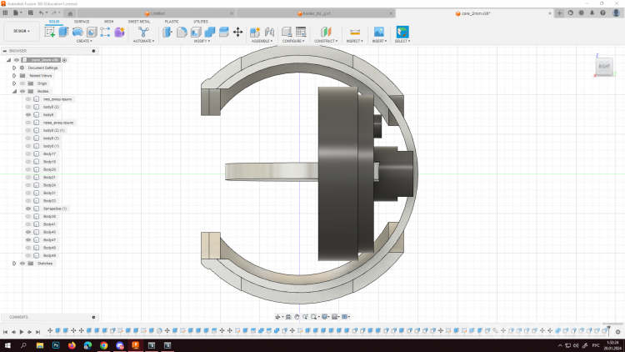
Task: Click the Fillet tool in Modify
Action: click(181, 32)
